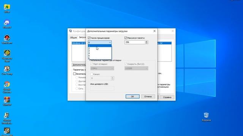Choose 5 processors in the dropdown list
The height and width of the screenshot is (136, 243).
pyautogui.click(x=99, y=56)
